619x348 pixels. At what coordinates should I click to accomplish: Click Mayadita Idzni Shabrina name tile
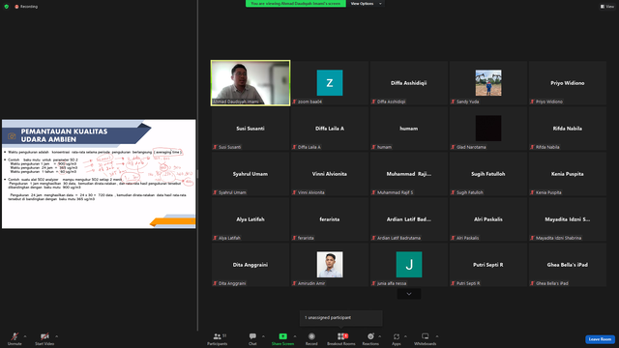568,219
